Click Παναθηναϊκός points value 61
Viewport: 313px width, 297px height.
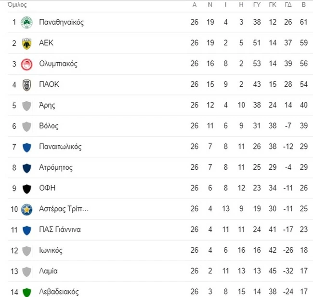tap(303, 23)
